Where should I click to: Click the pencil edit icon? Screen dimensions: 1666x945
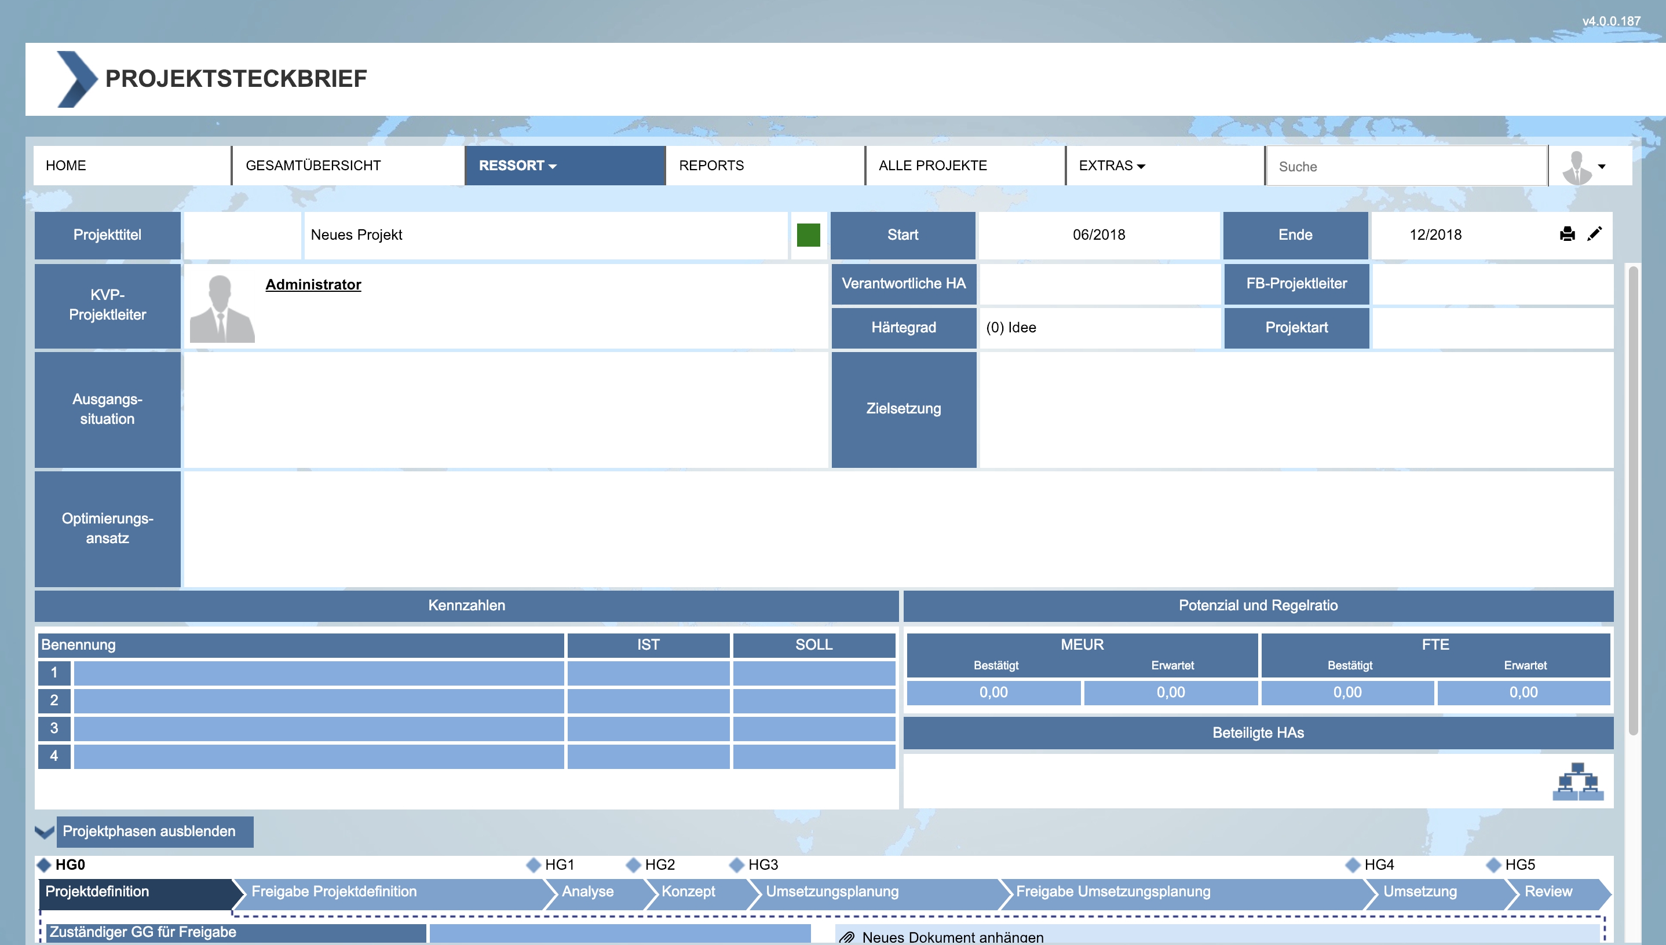pos(1595,235)
